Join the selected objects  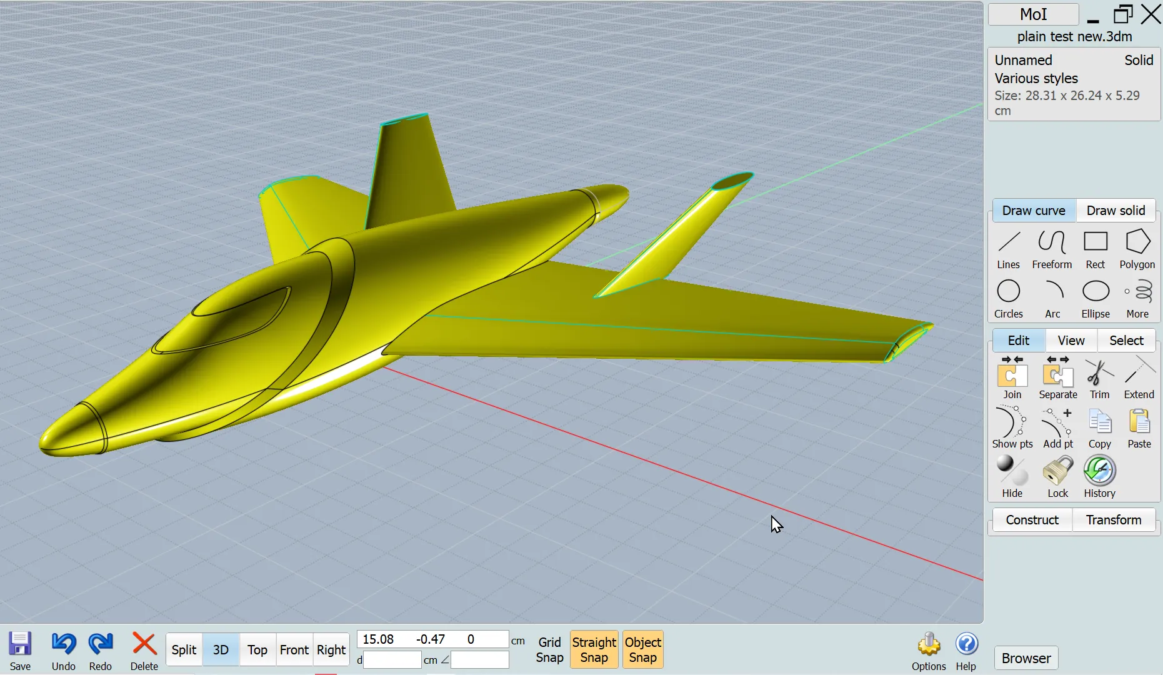pos(1012,377)
